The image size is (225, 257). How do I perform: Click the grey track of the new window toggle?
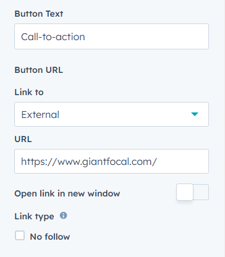point(201,192)
